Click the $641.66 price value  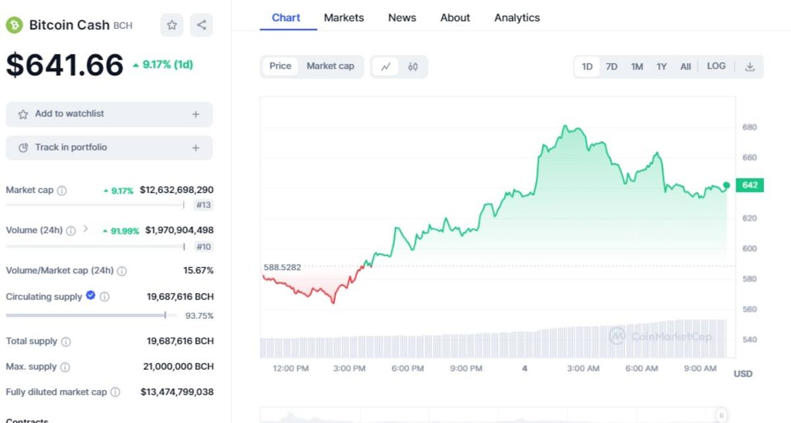click(x=65, y=65)
